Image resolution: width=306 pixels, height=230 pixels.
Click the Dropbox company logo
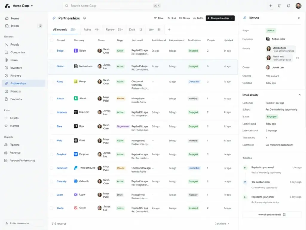pyautogui.click(x=76, y=154)
